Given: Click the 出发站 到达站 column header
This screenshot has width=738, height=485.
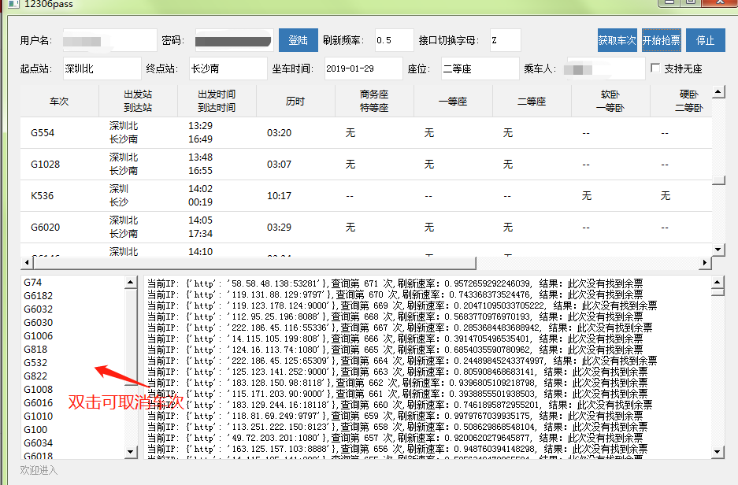Looking at the screenshot, I should click(x=138, y=101).
